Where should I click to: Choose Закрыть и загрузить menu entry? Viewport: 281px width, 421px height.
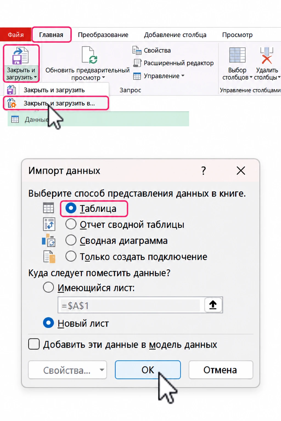click(x=56, y=90)
